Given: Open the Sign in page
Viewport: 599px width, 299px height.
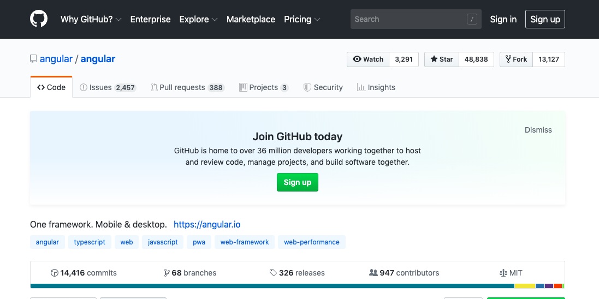Looking at the screenshot, I should click(x=503, y=19).
